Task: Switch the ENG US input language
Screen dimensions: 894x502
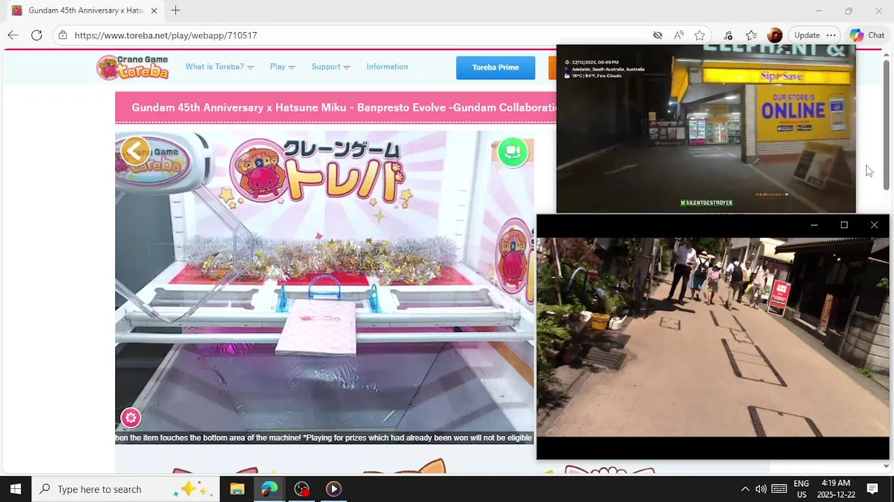Action: coord(801,489)
